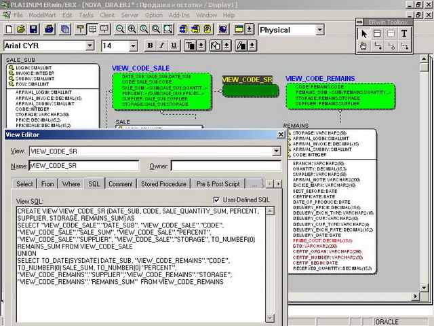Screen dimensions: 434x326
Task: Toggle Bold font formatting
Action: 151,46
